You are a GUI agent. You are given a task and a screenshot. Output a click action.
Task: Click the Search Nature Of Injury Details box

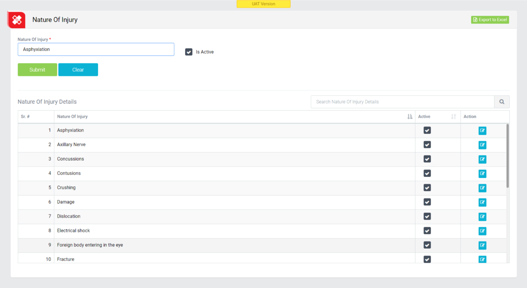pyautogui.click(x=403, y=102)
